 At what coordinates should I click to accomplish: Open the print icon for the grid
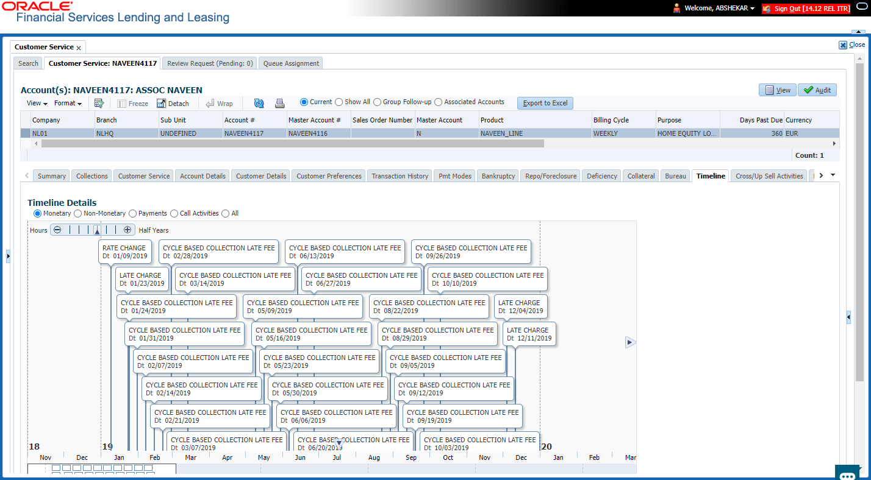click(279, 103)
